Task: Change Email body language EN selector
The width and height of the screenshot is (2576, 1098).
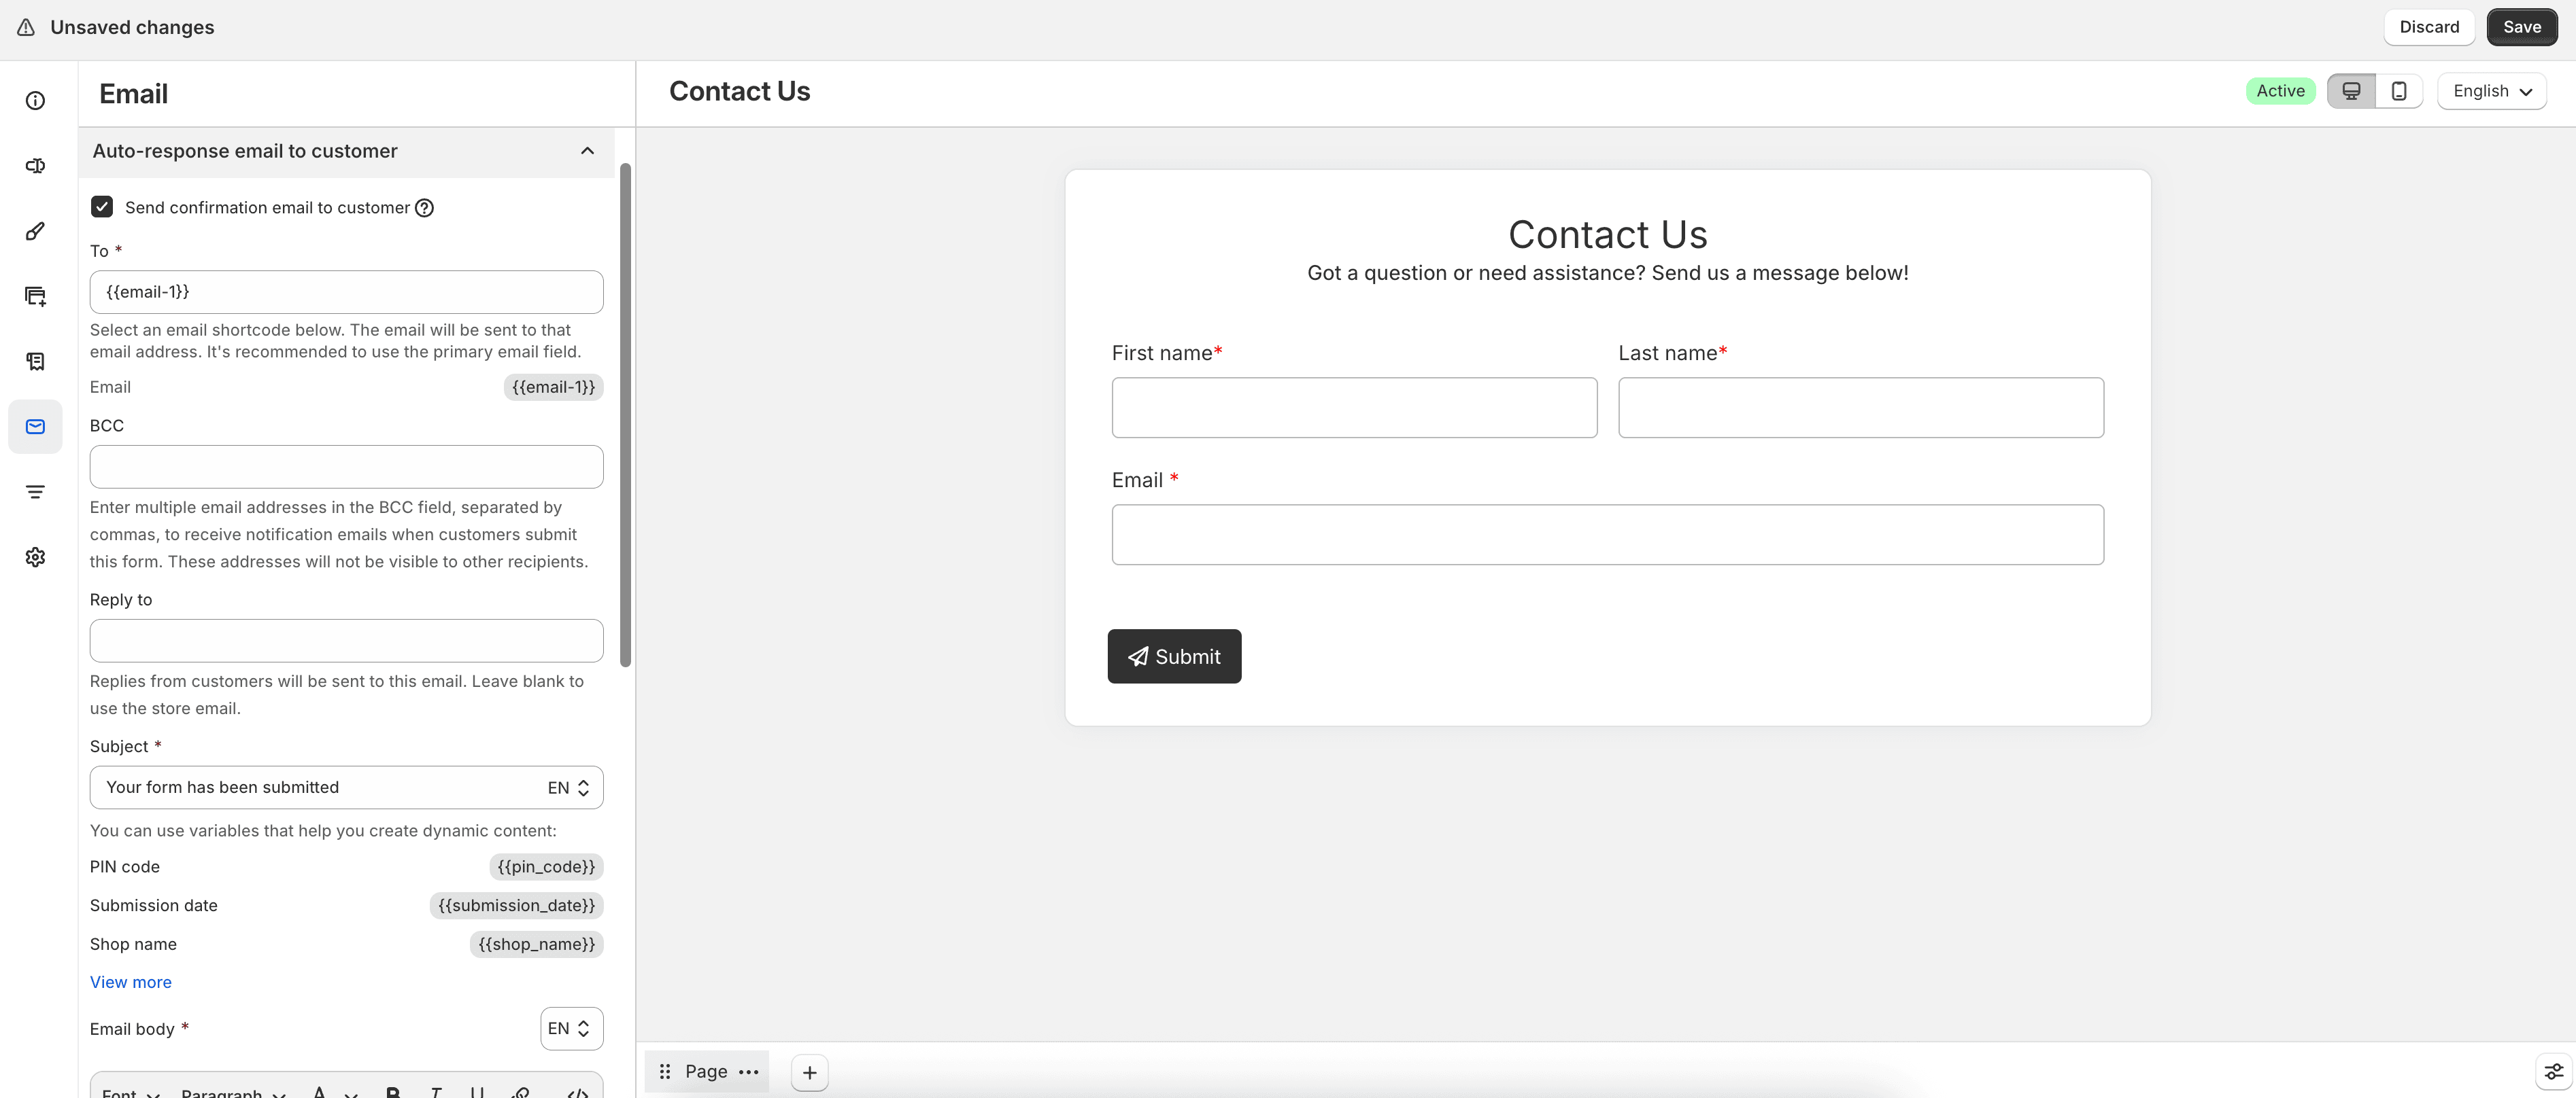Action: (x=571, y=1028)
